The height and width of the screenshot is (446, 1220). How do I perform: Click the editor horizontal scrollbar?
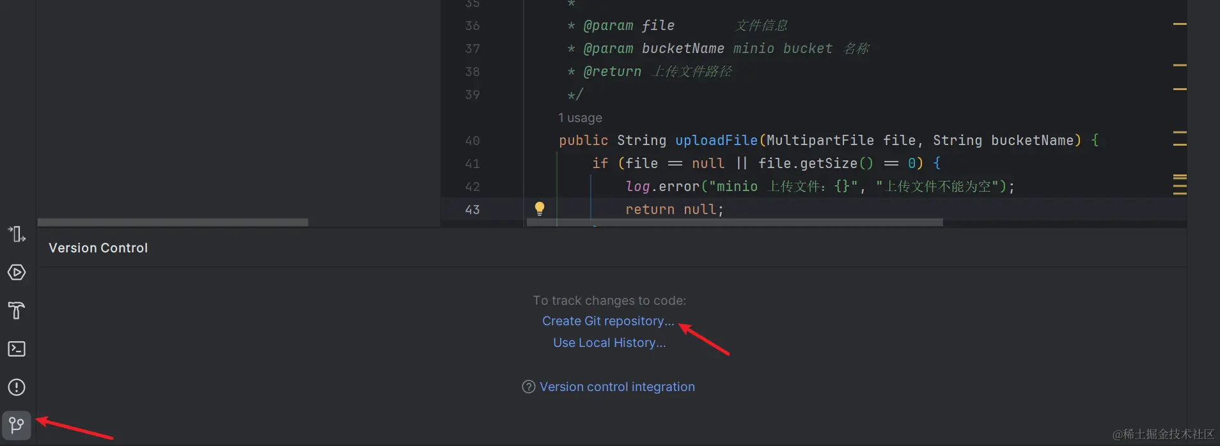click(x=735, y=222)
